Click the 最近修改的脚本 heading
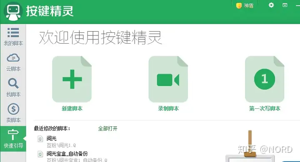Image resolution: width=300 pixels, height=162 pixels. coord(52,129)
